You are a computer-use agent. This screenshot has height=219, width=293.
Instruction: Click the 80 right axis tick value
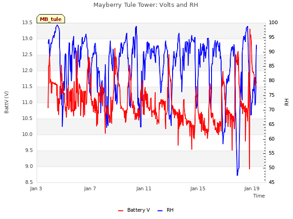[x=271, y=81]
